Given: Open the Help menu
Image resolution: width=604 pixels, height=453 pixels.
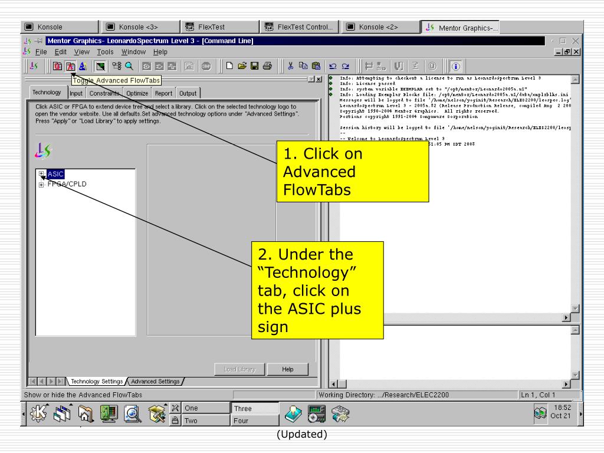Looking at the screenshot, I should pos(160,52).
